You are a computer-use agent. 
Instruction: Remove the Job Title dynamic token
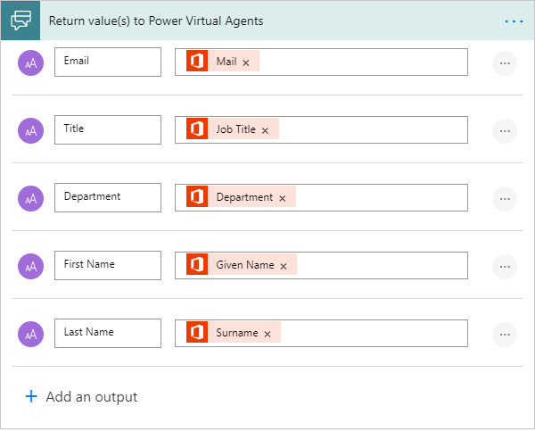[x=265, y=130]
